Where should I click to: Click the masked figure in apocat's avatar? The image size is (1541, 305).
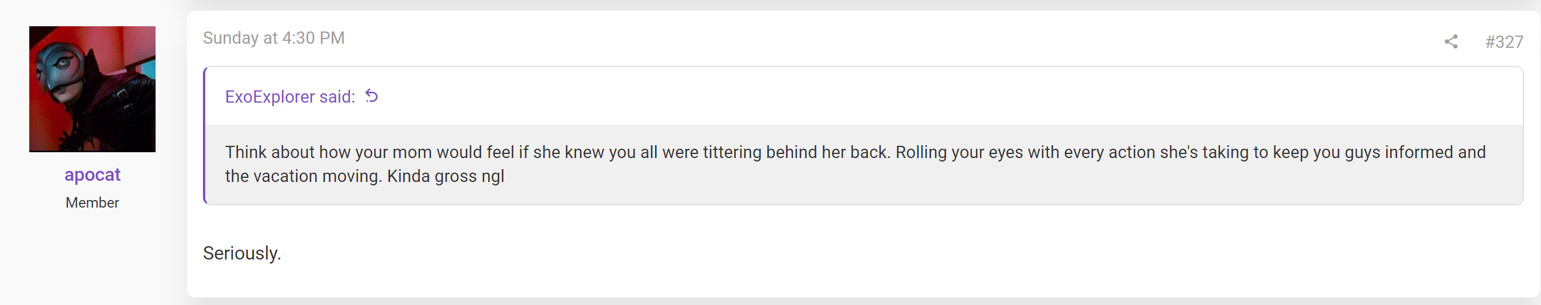[x=66, y=72]
